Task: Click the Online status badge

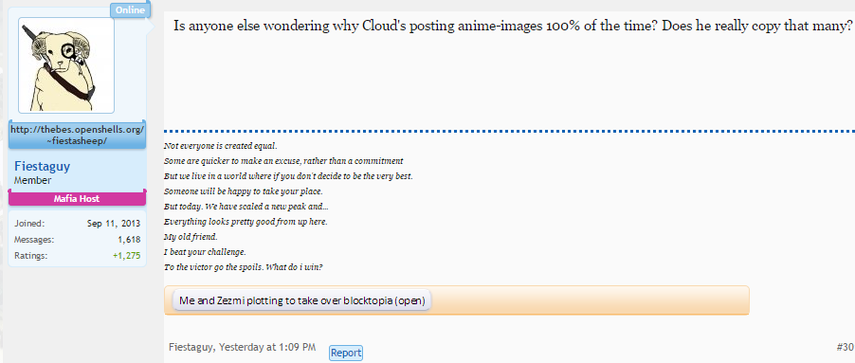Action: pos(130,9)
